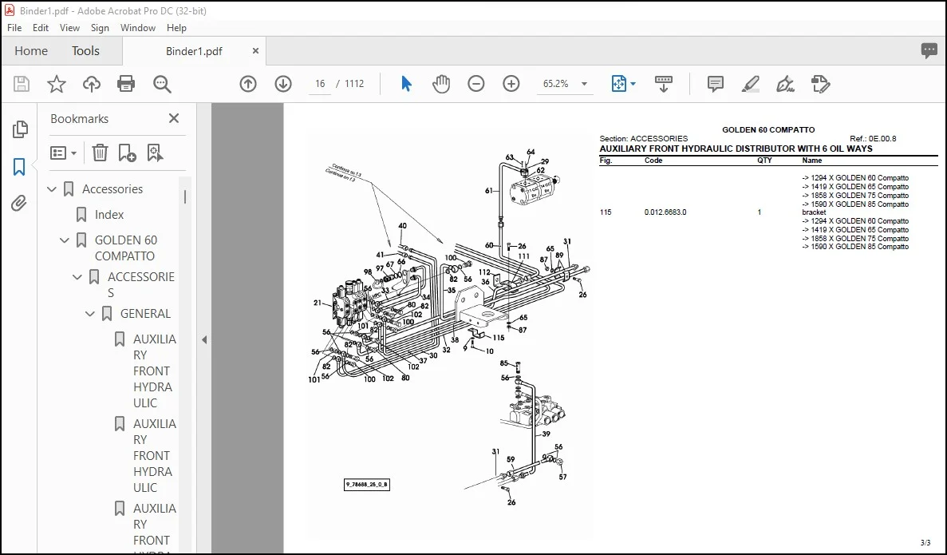Open zoom level dropdown arrow
Image resolution: width=947 pixels, height=555 pixels.
point(584,84)
